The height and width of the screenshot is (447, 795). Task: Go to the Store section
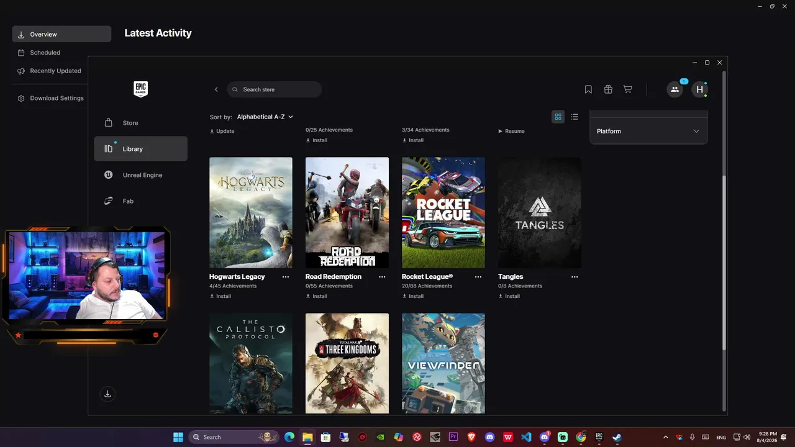point(140,123)
